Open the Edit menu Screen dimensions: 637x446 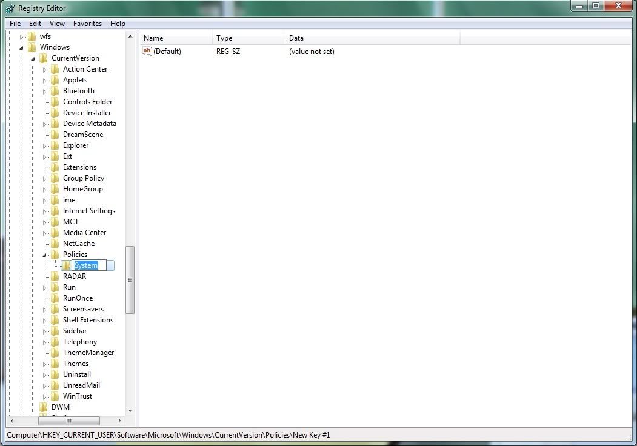click(35, 24)
